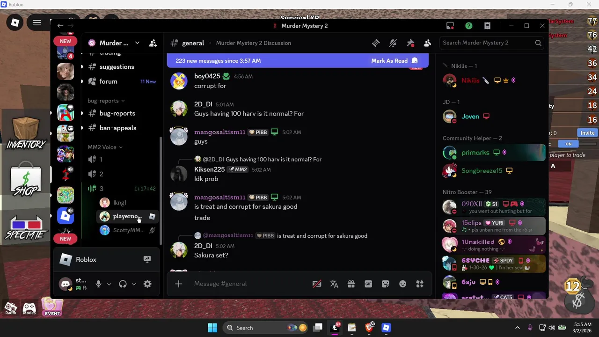Toggle the member list icon
This screenshot has width=599, height=337.
tap(427, 43)
